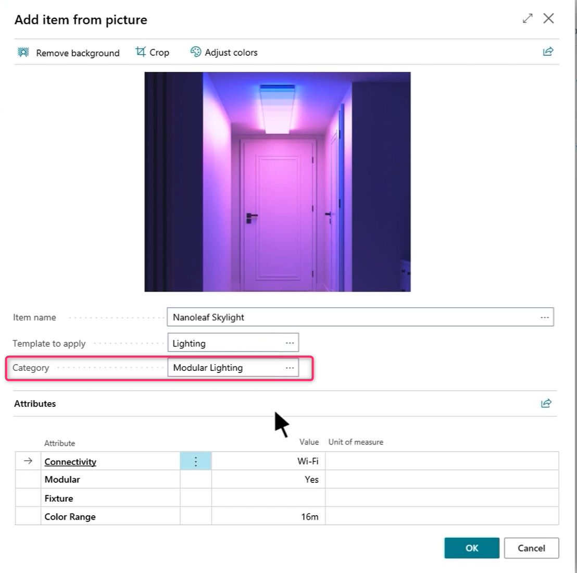
Task: Open the Connectivity row three-dot menu
Action: [x=196, y=462]
